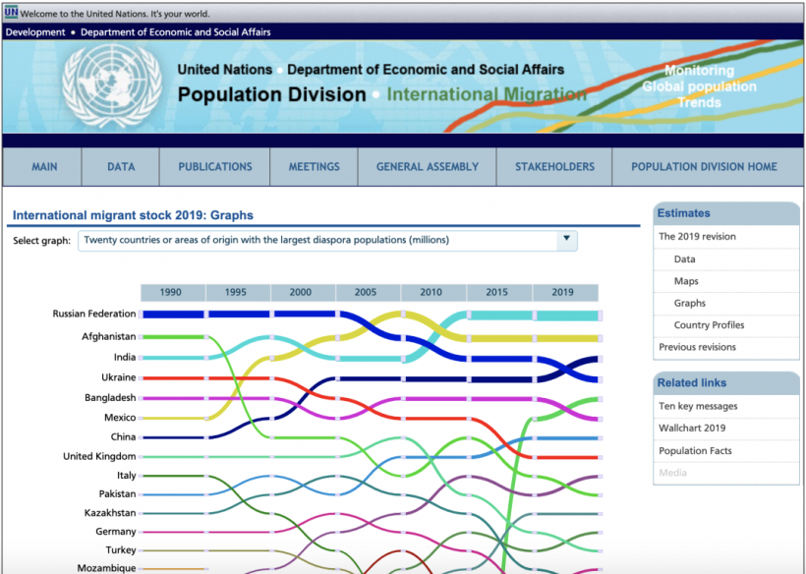
Task: Click the International migrant stock 2019: Graphs heading
Action: (133, 215)
